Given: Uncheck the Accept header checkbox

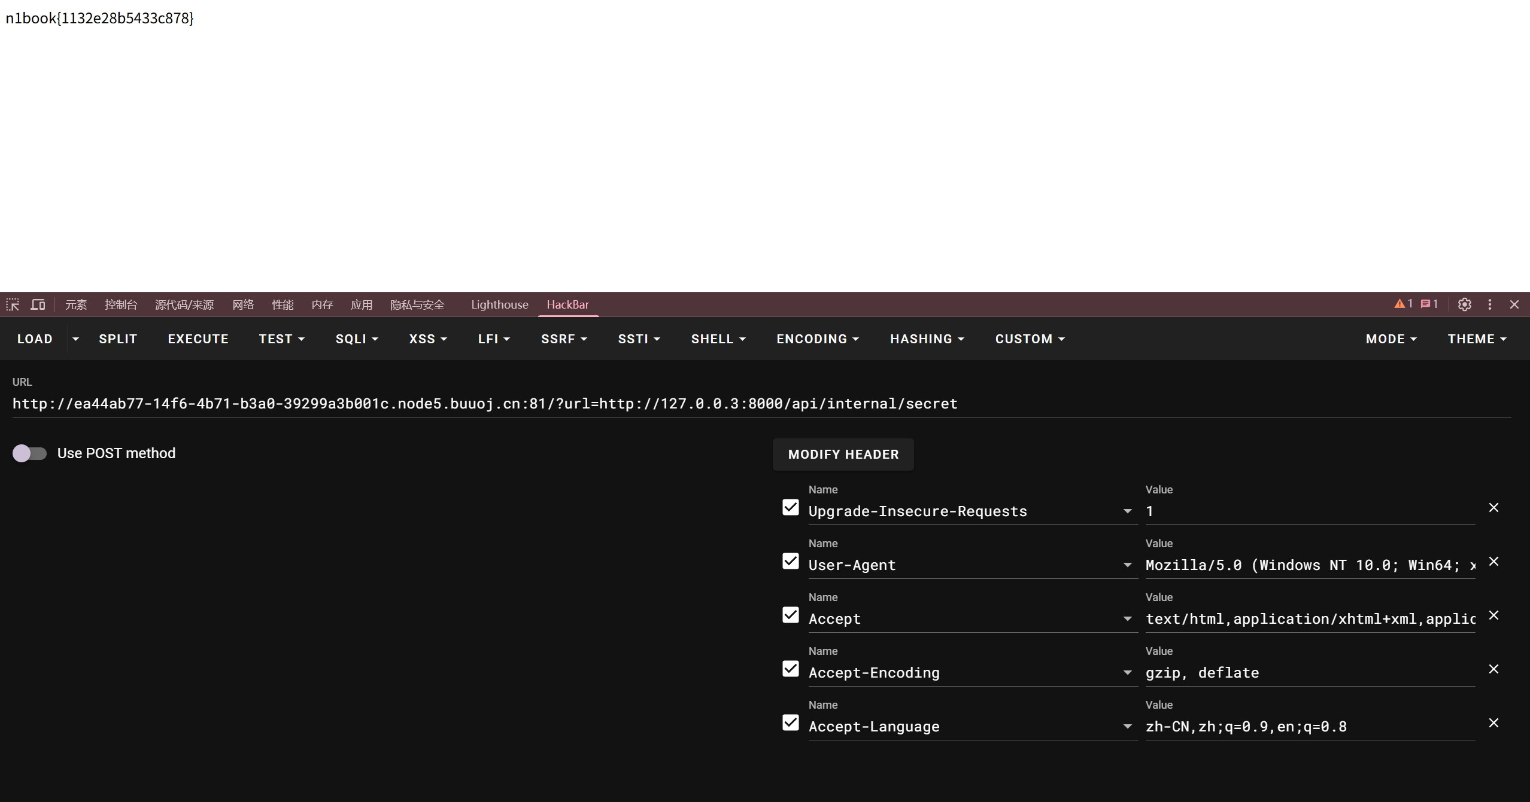Looking at the screenshot, I should tap(790, 615).
